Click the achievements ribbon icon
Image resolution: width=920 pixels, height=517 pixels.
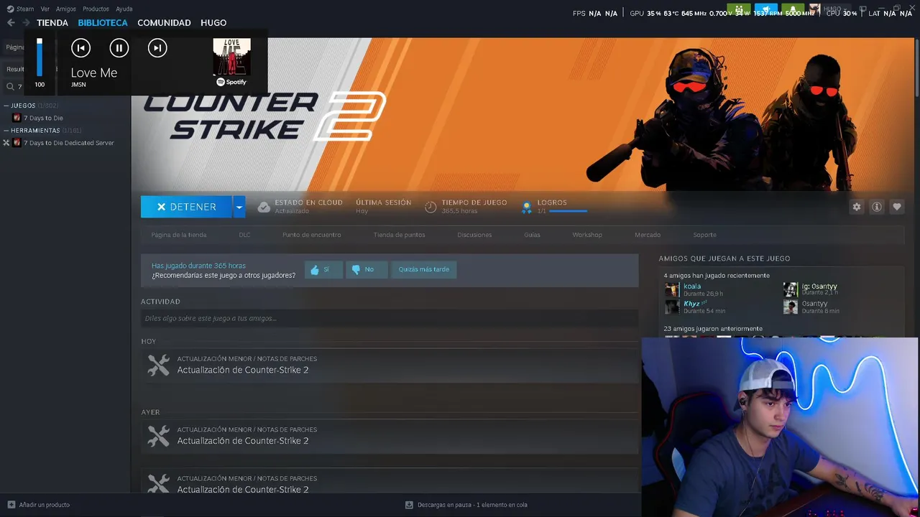(x=526, y=207)
